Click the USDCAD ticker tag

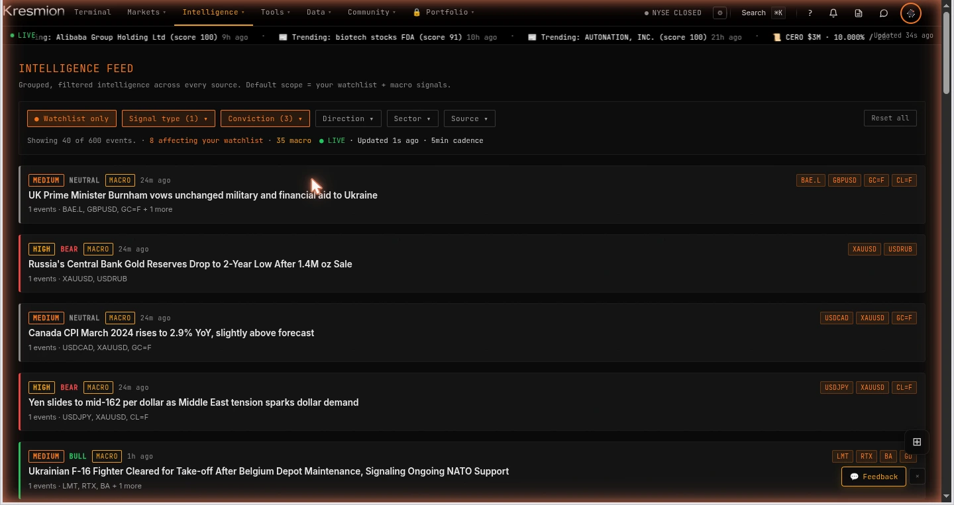(837, 318)
